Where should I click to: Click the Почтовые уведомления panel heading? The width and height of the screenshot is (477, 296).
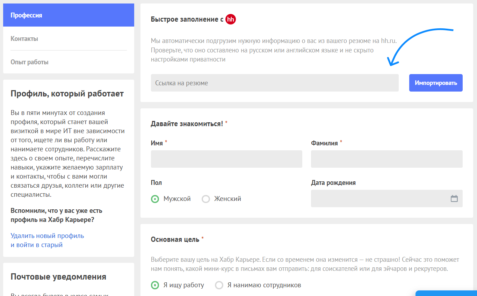[x=58, y=277]
